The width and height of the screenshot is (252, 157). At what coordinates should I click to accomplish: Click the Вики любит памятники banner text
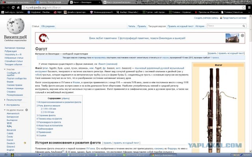point(137,38)
